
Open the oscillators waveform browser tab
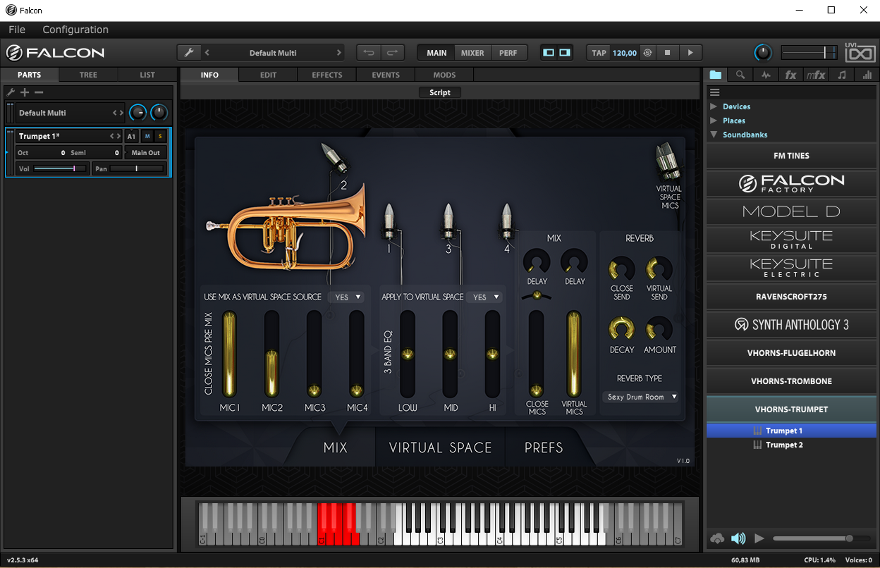click(766, 75)
